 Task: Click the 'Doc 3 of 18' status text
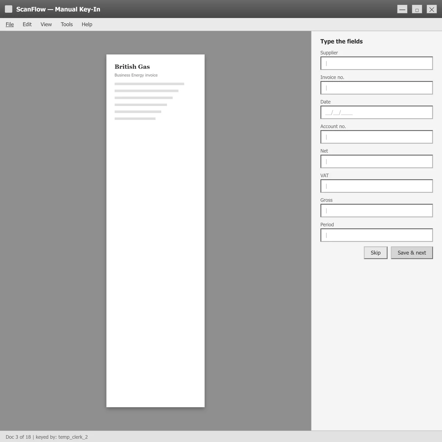click(18, 437)
